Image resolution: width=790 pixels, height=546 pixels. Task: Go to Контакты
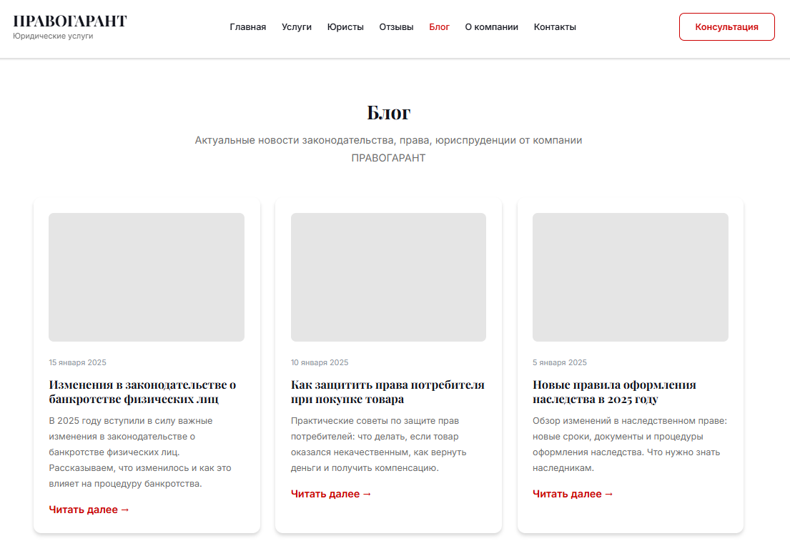pos(555,26)
